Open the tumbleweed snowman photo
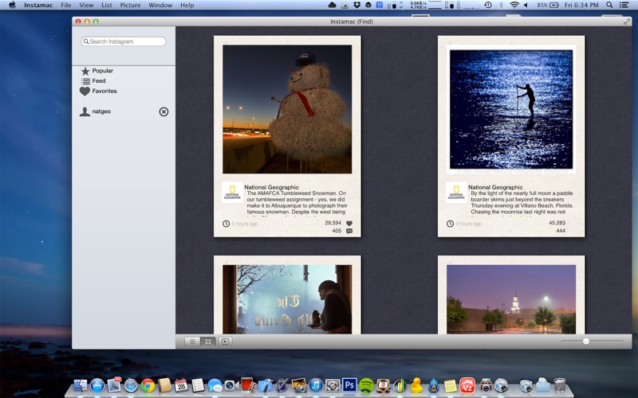This screenshot has width=638, height=398. tap(287, 109)
